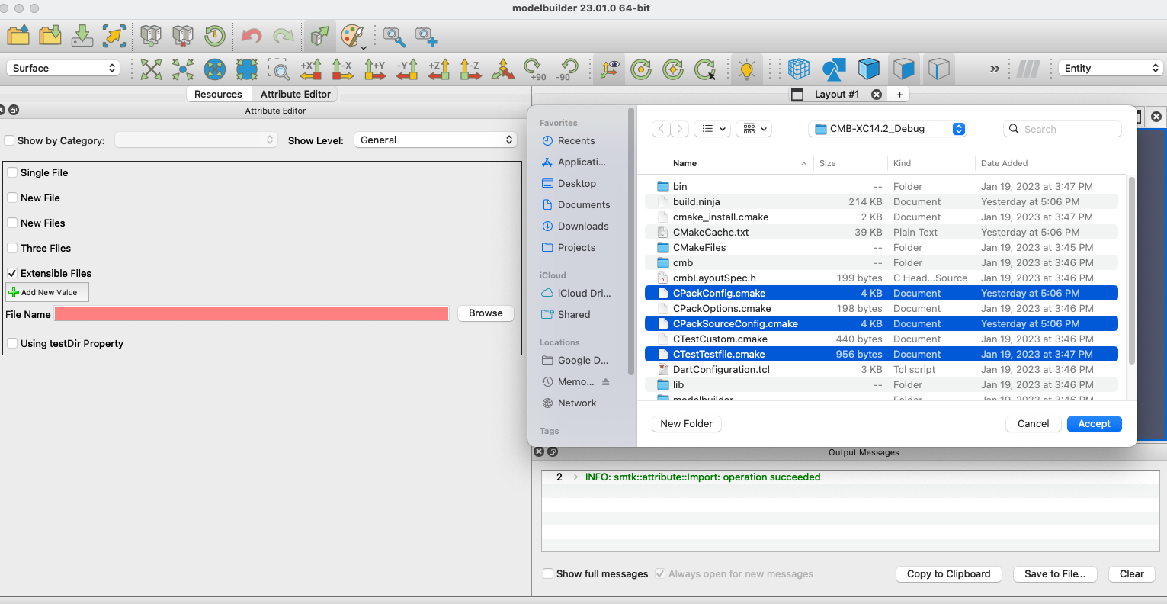Uncheck the Extensible Files checkbox
The width and height of the screenshot is (1167, 604).
[x=12, y=273]
